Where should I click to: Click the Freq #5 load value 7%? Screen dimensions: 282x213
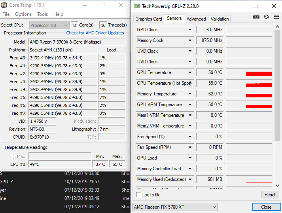pos(112,97)
